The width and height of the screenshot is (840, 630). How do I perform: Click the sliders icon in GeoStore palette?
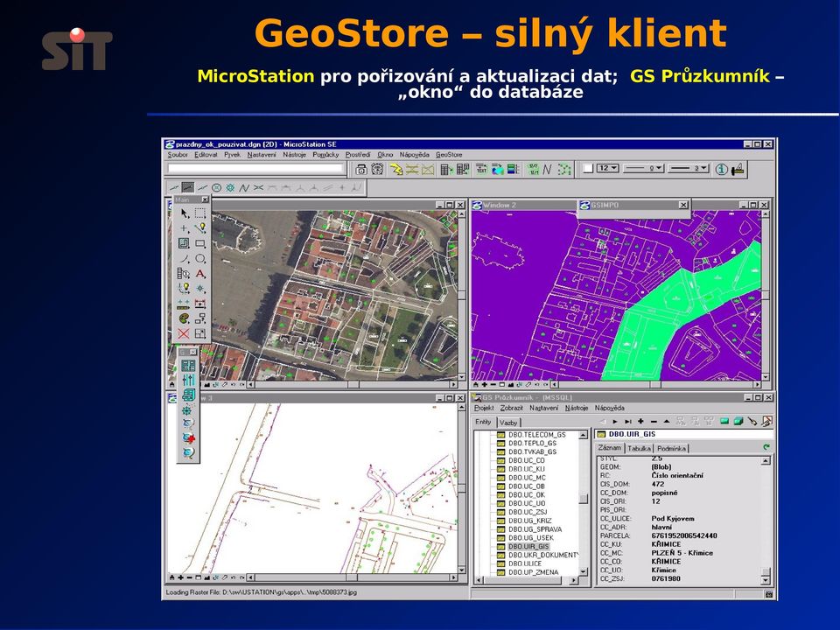pos(188,381)
